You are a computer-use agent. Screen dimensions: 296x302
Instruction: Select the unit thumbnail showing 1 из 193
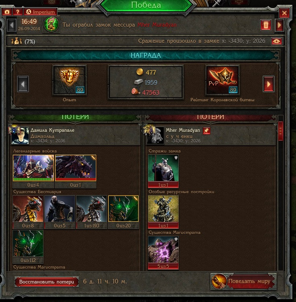tap(91, 212)
